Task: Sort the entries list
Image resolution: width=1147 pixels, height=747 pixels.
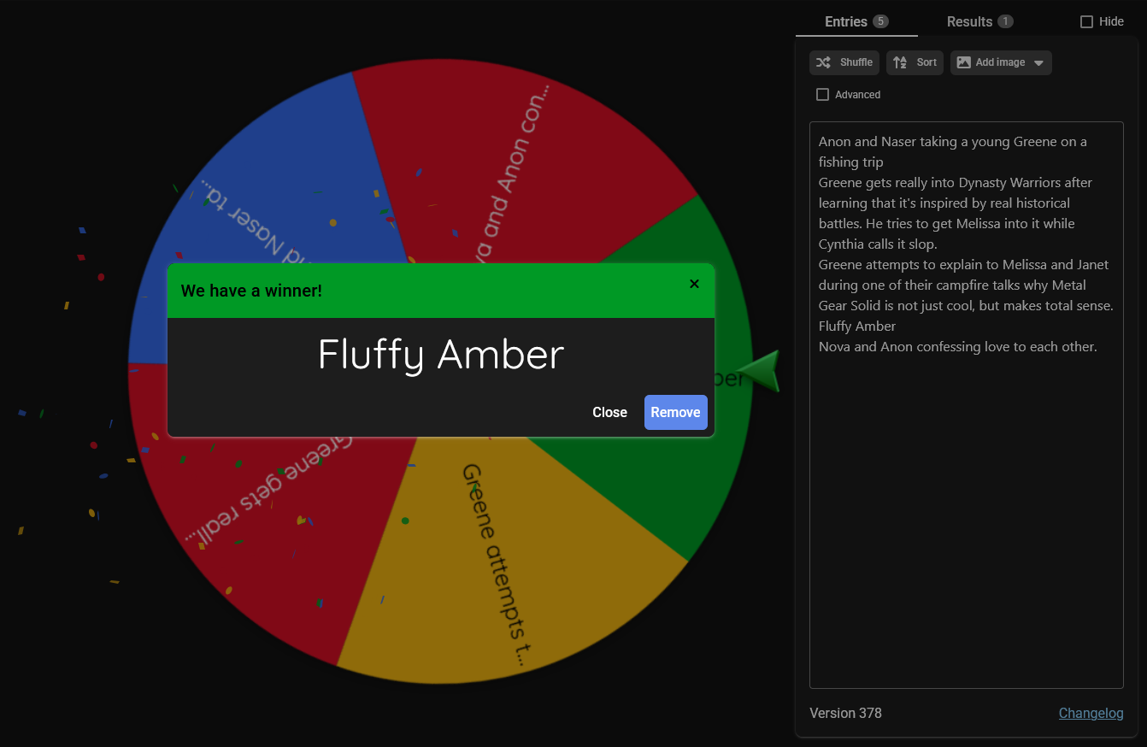Action: pyautogui.click(x=915, y=62)
